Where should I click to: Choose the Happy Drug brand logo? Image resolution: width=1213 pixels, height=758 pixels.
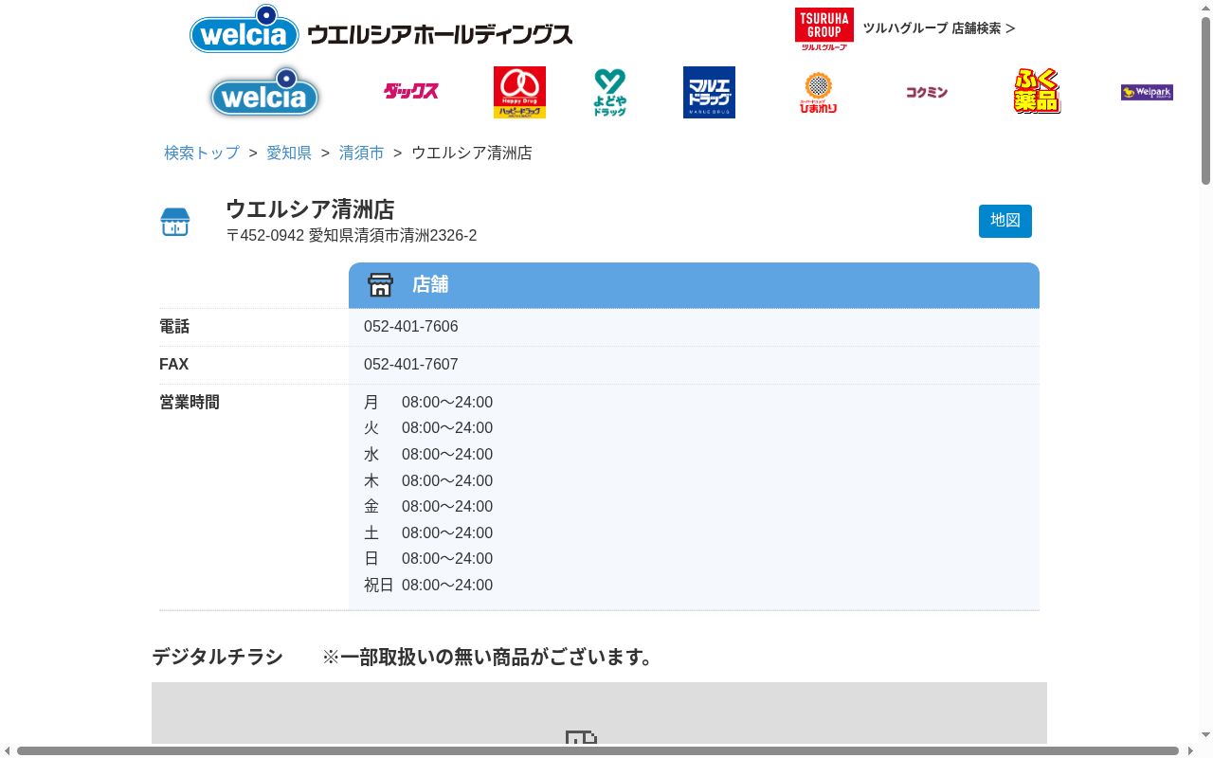point(519,92)
